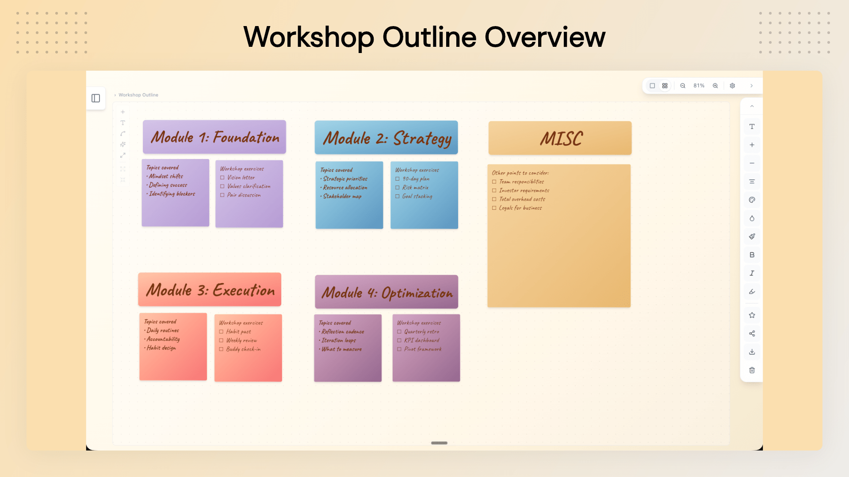Image resolution: width=849 pixels, height=477 pixels.
Task: Click the Workshop Outline breadcrumb text
Action: click(138, 95)
